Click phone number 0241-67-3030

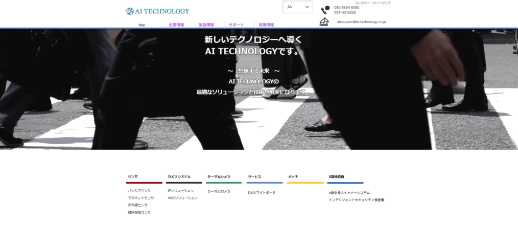pyautogui.click(x=345, y=13)
